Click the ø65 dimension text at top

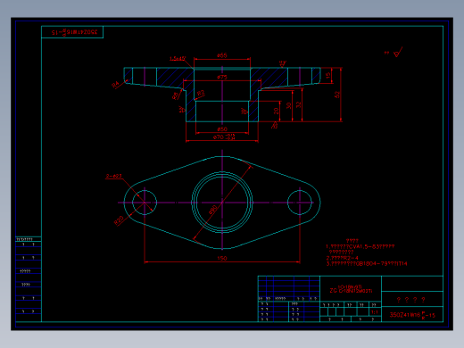point(222,55)
